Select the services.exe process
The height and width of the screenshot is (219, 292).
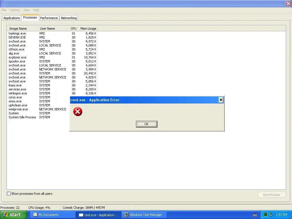[x=52, y=89]
